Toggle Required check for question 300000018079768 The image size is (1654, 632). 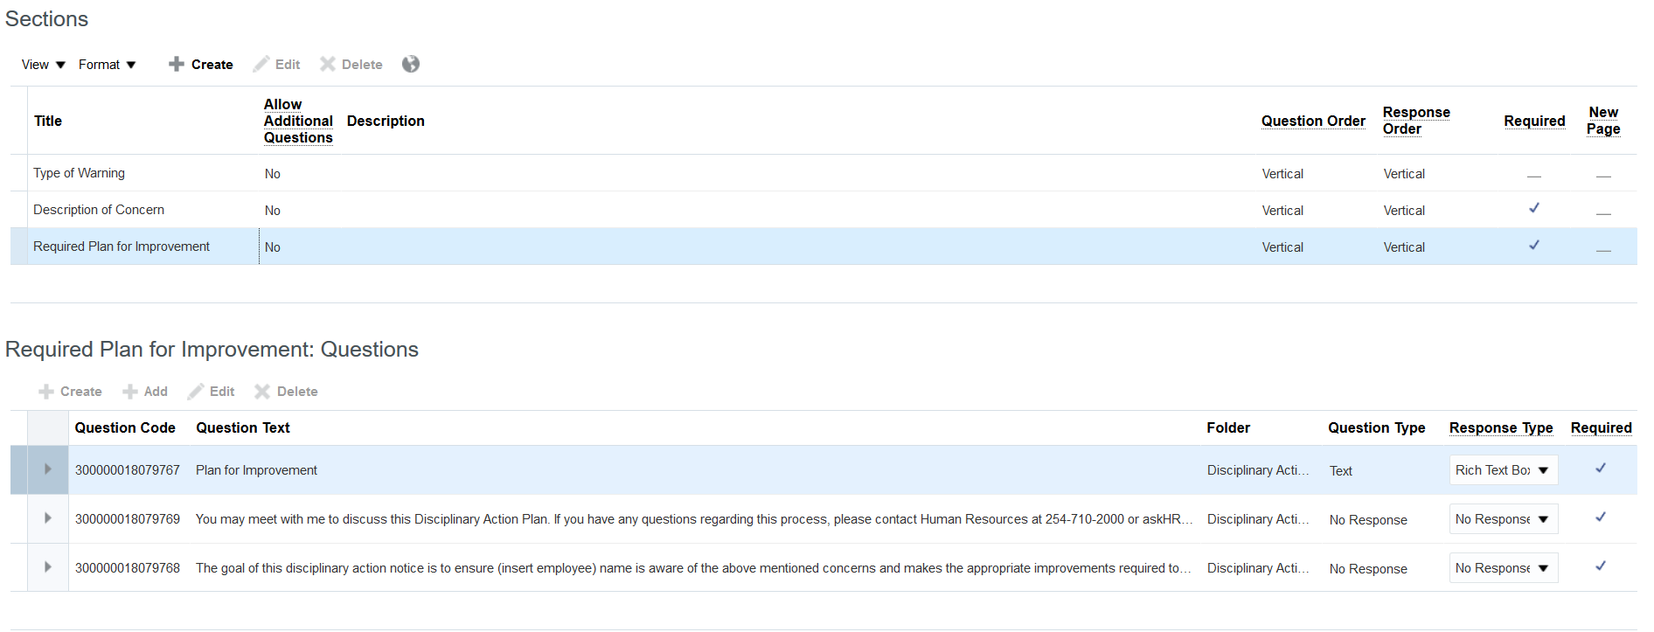click(x=1601, y=566)
